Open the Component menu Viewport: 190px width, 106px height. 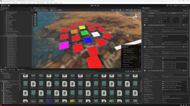23,3
